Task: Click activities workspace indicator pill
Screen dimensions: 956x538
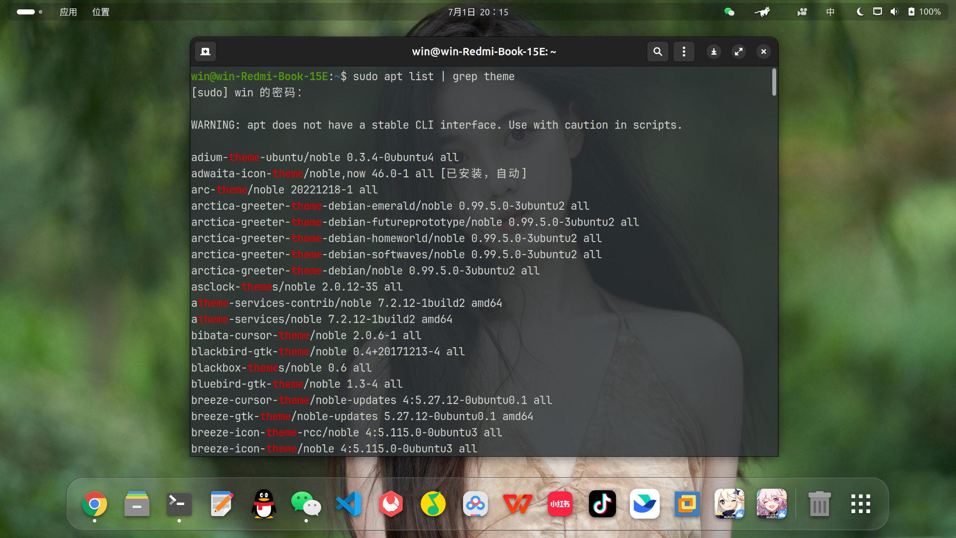Action: (29, 12)
